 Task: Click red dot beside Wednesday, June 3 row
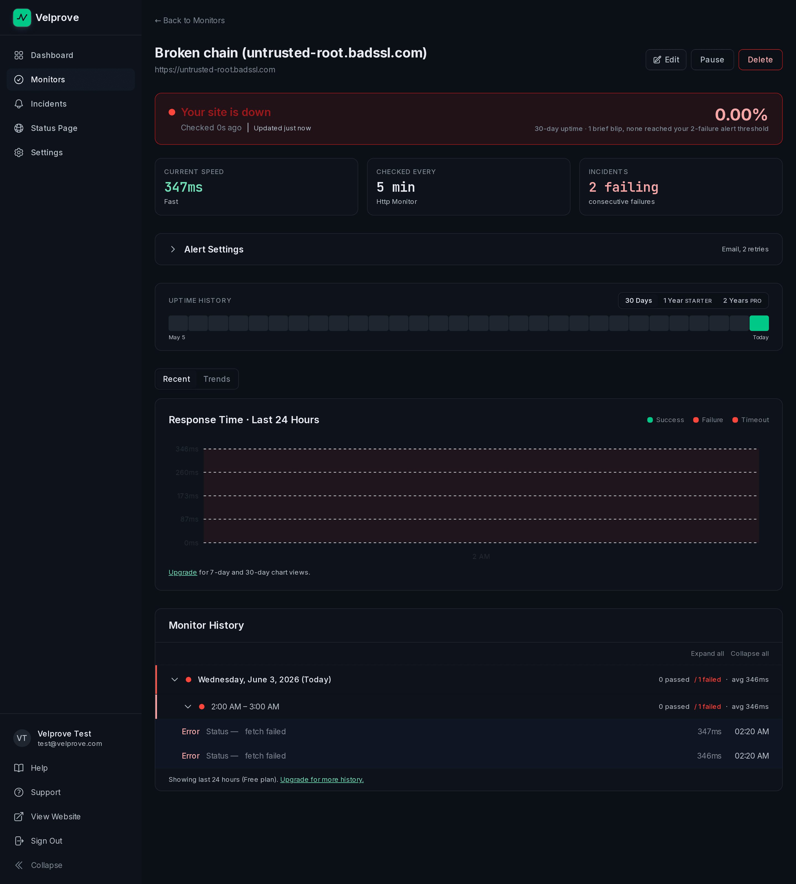(x=188, y=679)
